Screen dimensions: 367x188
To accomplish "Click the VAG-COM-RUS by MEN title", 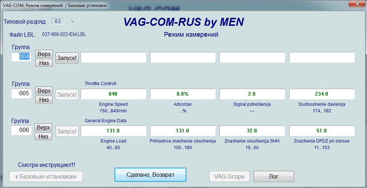I will point(184,22).
